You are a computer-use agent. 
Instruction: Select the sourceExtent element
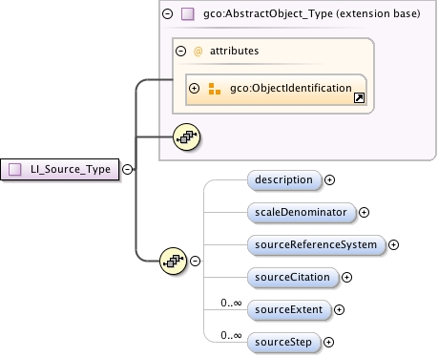click(289, 310)
